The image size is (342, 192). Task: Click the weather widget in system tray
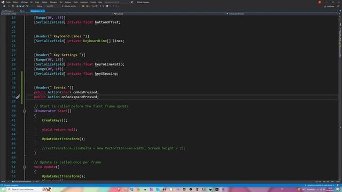(x=306, y=189)
